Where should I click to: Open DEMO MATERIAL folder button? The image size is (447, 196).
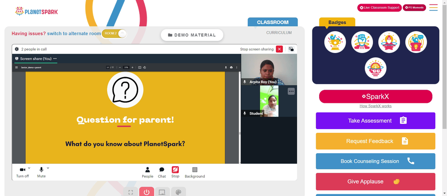(x=192, y=35)
